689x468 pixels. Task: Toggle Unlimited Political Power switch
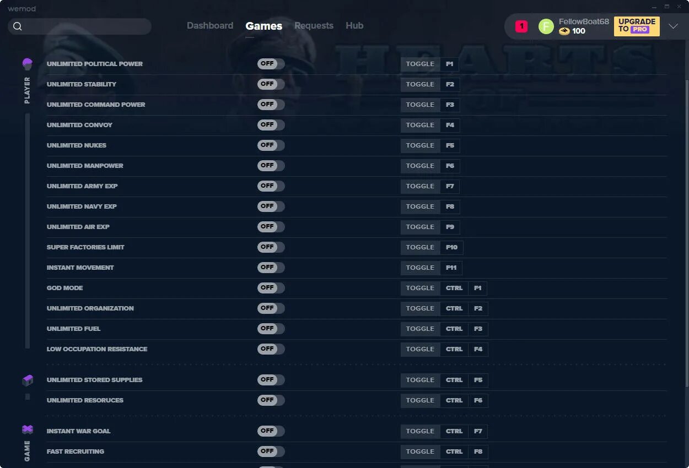tap(271, 64)
